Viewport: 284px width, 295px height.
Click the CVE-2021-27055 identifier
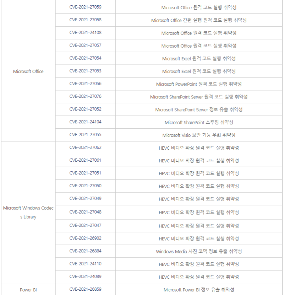[x=85, y=135]
